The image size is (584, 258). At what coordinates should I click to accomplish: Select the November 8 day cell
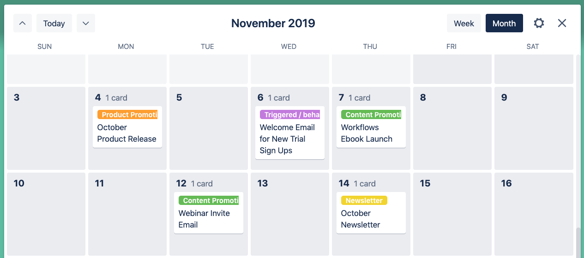tap(452, 134)
